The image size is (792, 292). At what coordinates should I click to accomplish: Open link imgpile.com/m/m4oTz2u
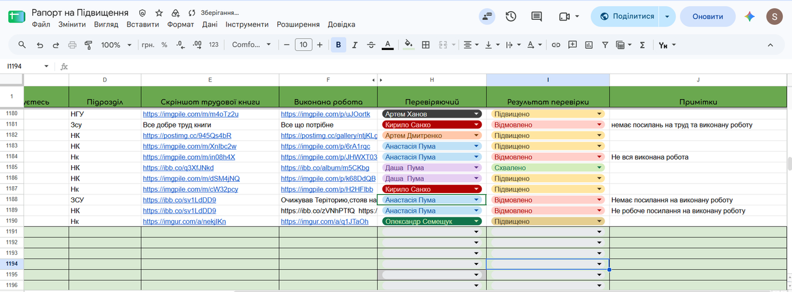tap(191, 114)
